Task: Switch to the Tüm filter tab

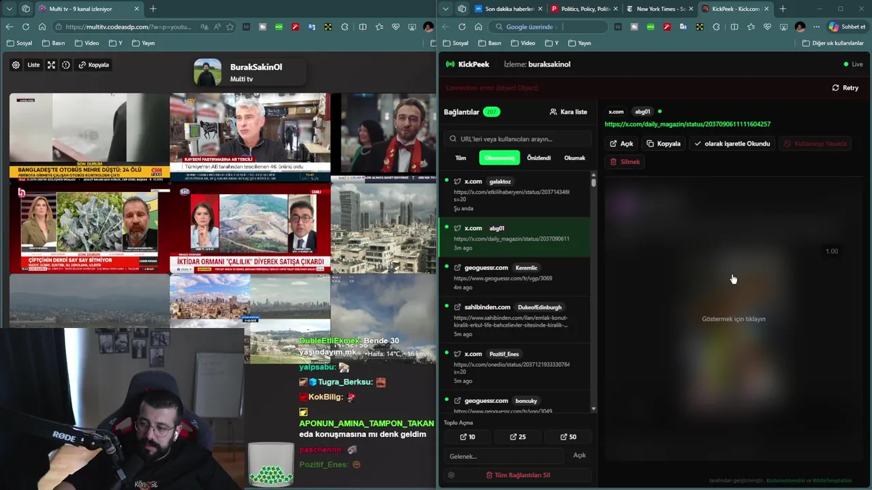Action: click(x=461, y=158)
